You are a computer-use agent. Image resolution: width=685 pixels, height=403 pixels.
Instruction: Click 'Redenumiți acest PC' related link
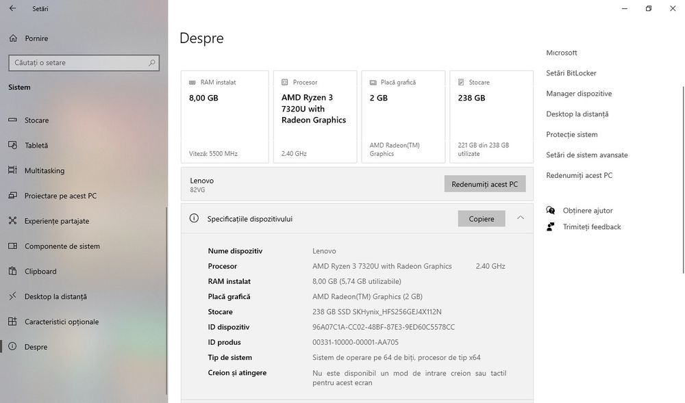coord(580,175)
